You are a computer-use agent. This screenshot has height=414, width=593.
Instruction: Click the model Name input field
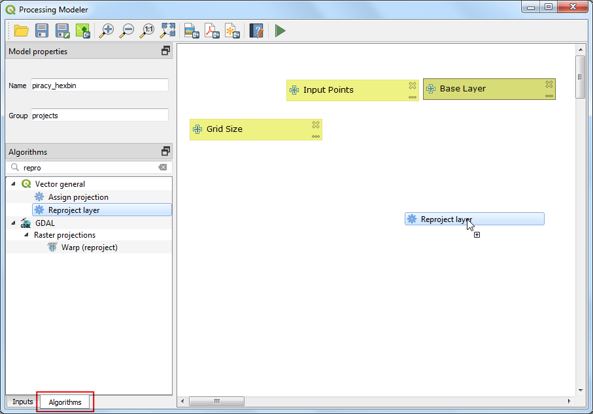pos(99,86)
